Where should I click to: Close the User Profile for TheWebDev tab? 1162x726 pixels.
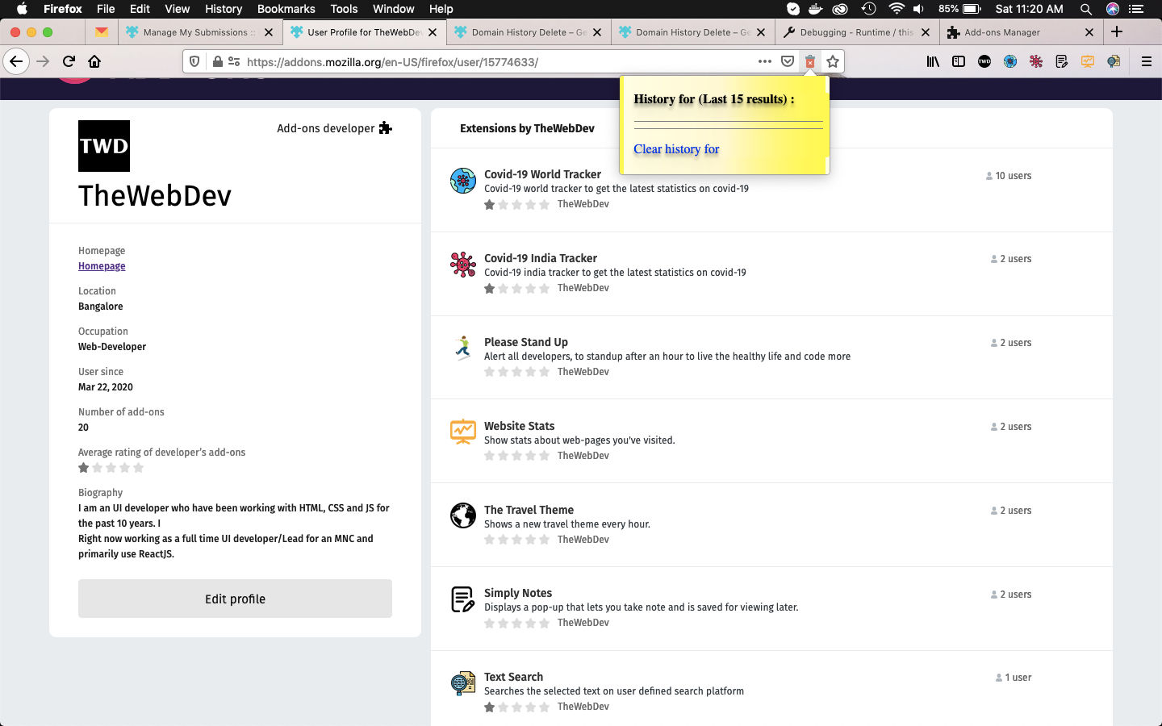point(433,32)
